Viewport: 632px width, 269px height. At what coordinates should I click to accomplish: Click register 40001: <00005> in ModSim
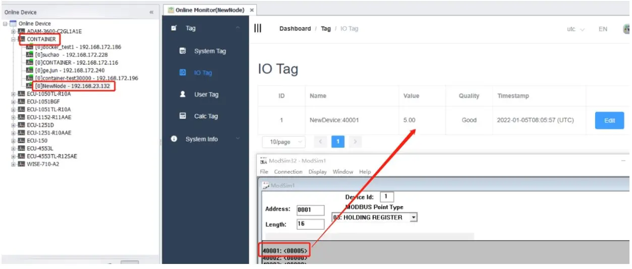285,250
